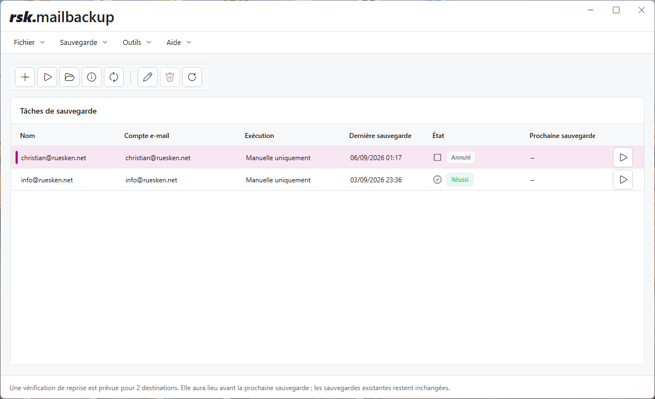
Task: Sort by the Dernière sauvegarde column header
Action: [x=380, y=136]
